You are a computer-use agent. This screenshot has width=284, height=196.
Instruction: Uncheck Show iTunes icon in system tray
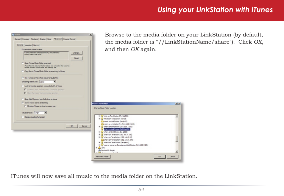point(23,103)
